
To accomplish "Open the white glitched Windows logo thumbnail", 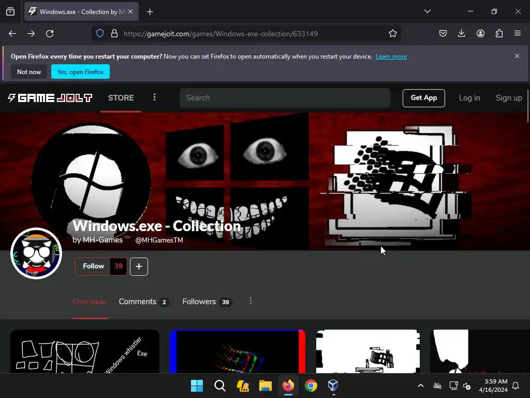I will point(368,351).
